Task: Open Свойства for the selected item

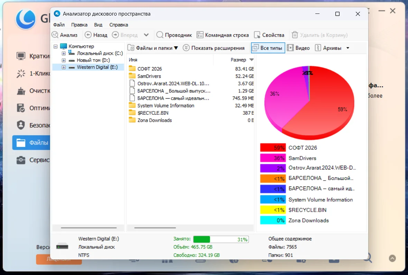Action: pyautogui.click(x=257, y=35)
